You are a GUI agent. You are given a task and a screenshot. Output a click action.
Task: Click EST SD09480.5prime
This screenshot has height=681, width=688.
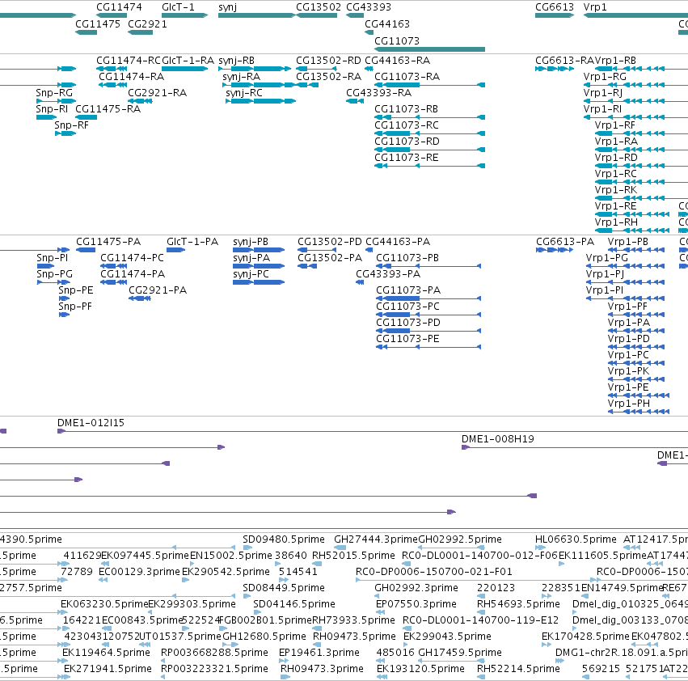point(284,540)
